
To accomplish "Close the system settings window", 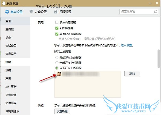I will 157,3.
